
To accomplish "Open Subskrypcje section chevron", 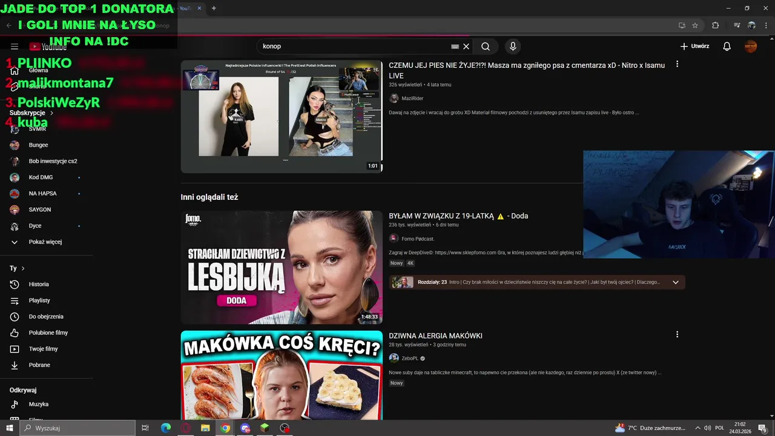I will (x=51, y=113).
